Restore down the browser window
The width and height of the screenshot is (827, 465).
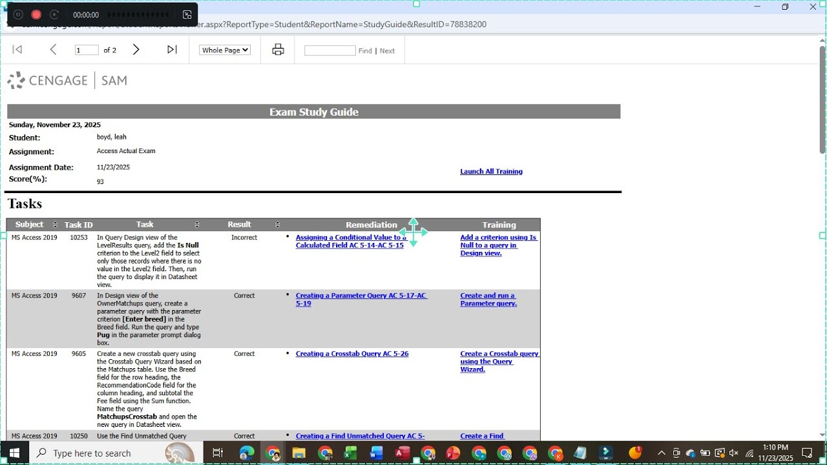785,6
